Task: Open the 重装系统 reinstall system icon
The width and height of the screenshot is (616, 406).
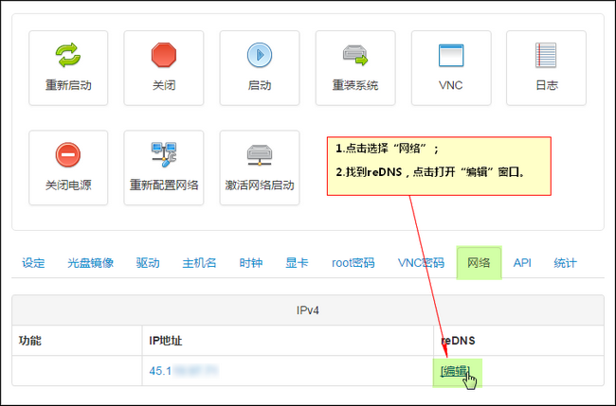Action: coord(355,56)
